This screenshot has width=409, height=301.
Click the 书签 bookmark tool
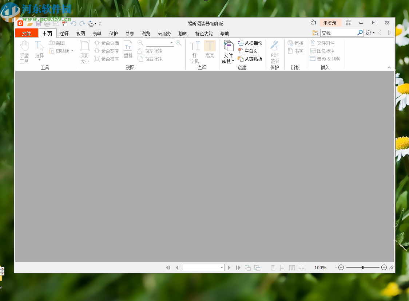coord(295,51)
